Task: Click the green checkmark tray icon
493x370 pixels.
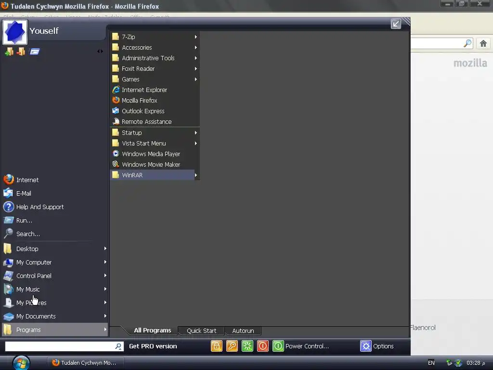Action: point(458,363)
